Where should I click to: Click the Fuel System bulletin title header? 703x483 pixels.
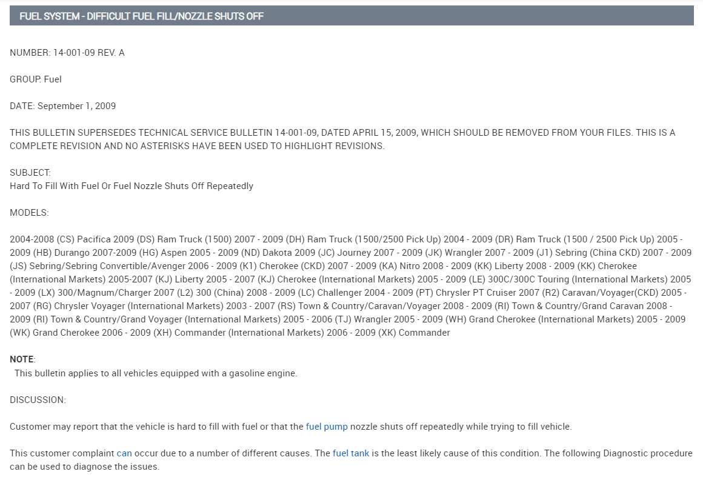click(141, 16)
